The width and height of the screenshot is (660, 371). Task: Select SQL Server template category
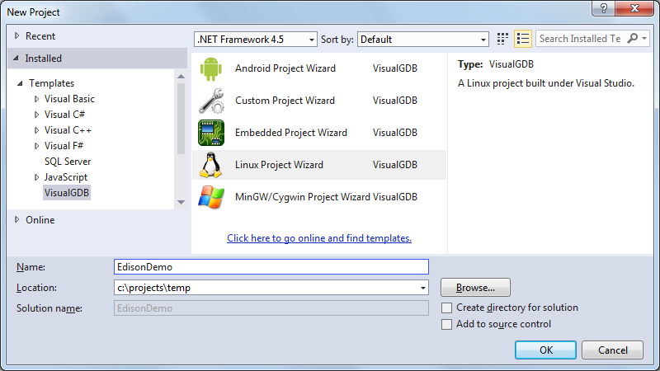(68, 162)
